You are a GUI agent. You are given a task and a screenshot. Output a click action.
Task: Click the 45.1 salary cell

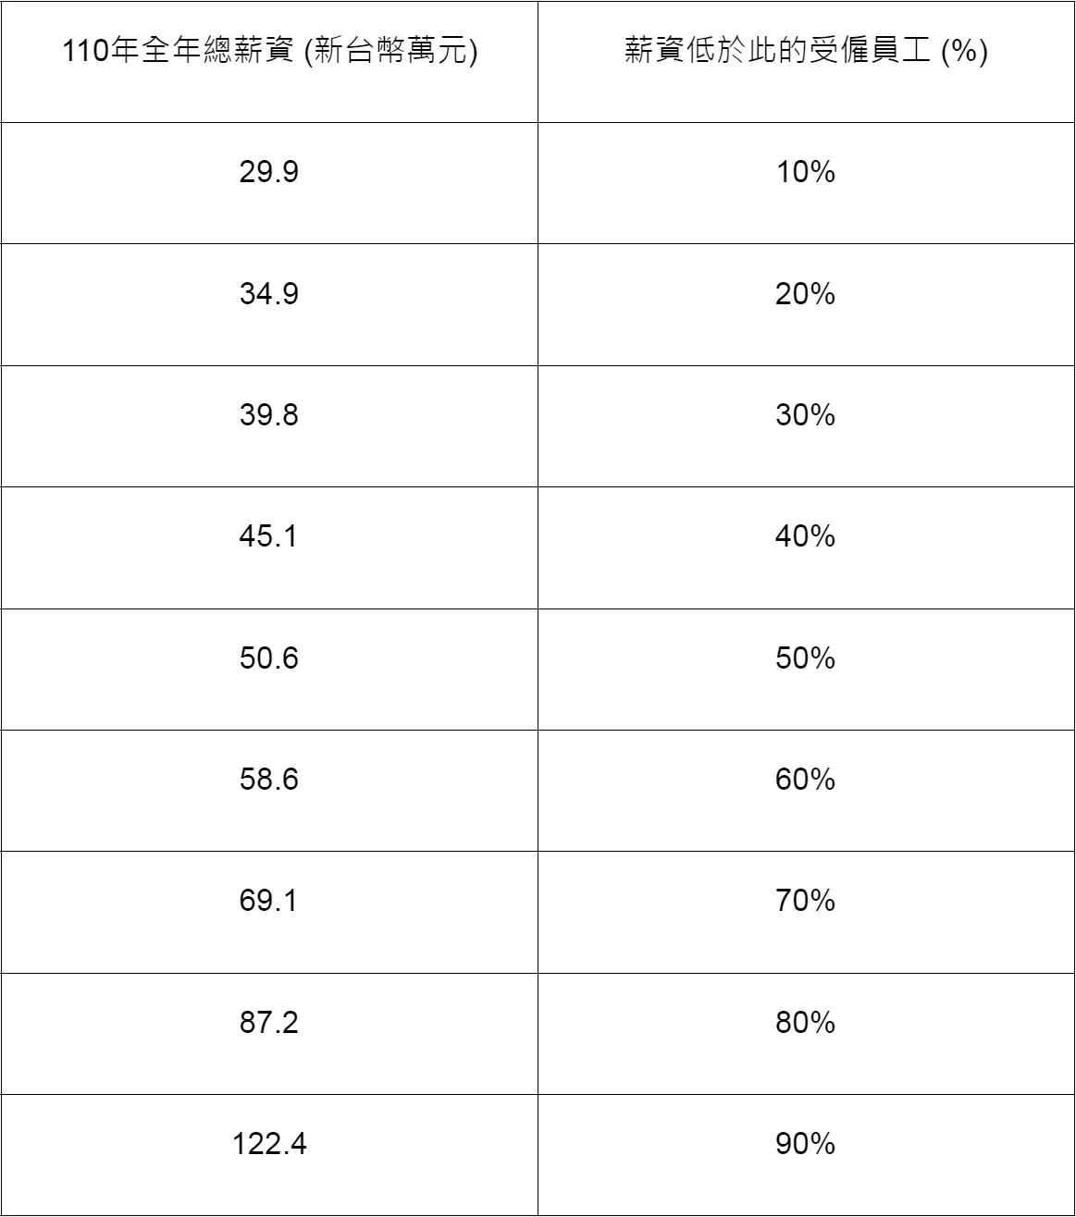[x=269, y=547]
